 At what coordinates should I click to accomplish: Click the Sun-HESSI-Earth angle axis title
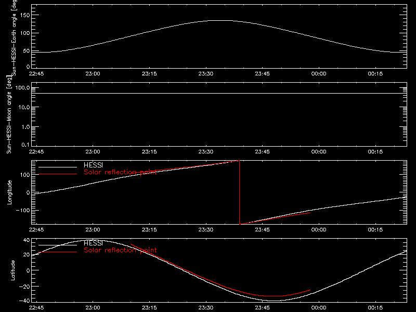(14, 37)
